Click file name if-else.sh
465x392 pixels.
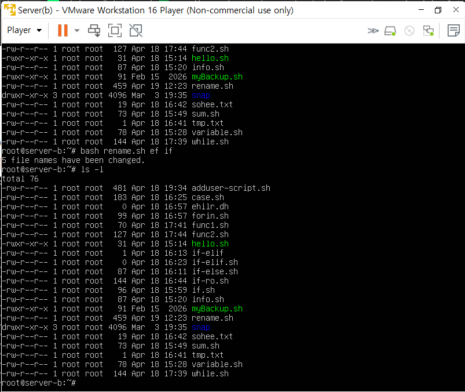click(x=215, y=271)
